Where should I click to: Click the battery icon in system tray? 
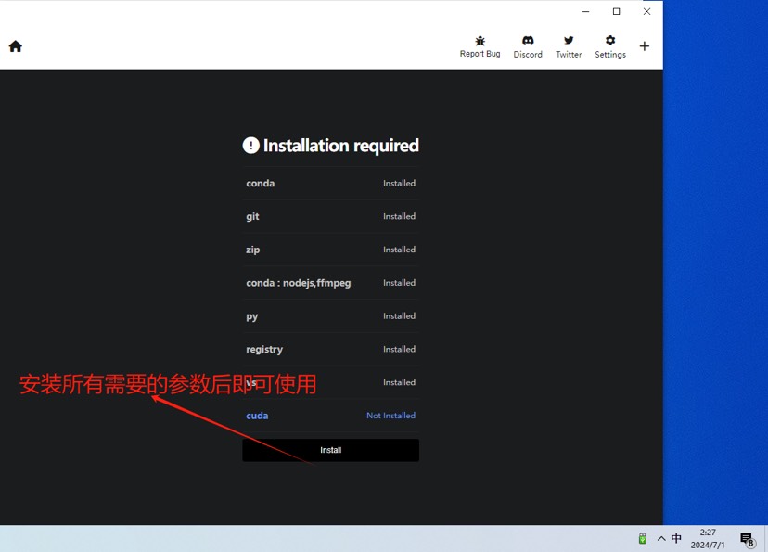(x=642, y=538)
